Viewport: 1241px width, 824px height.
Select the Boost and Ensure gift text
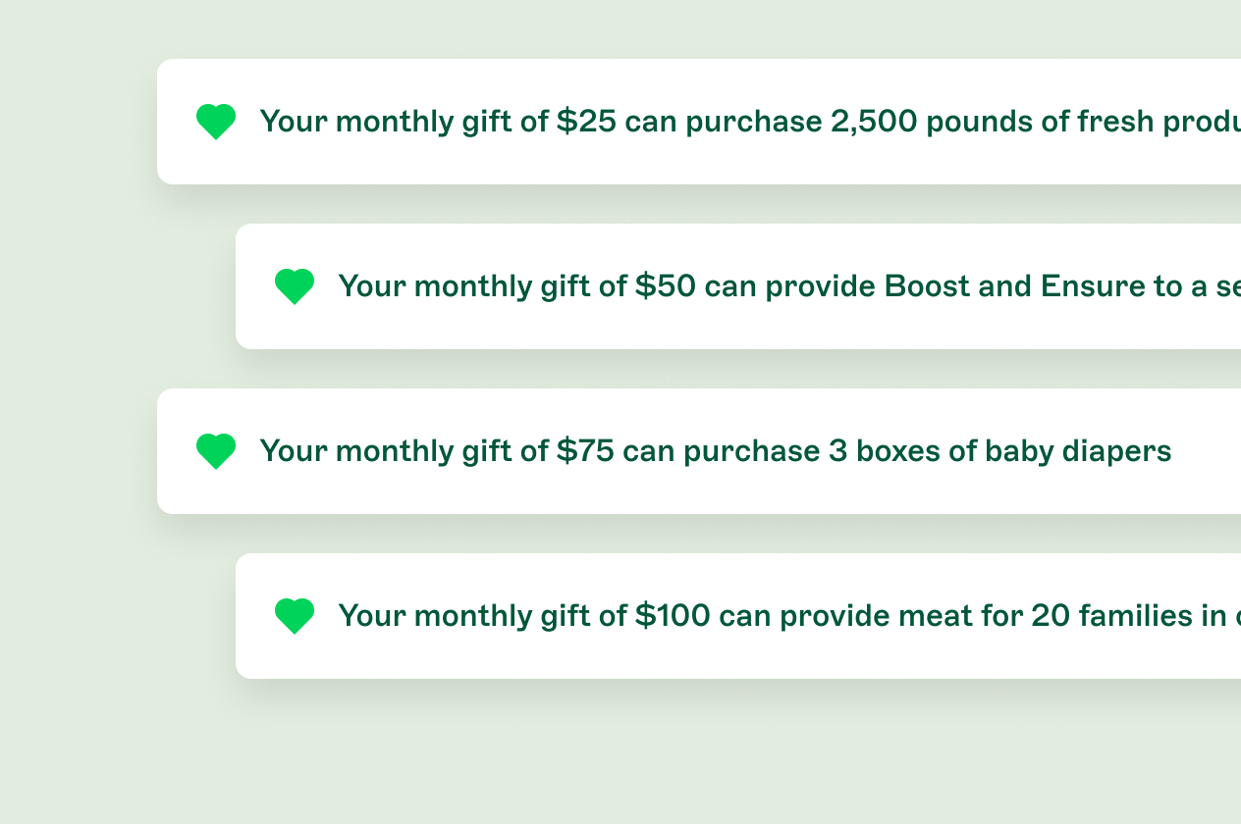(x=785, y=286)
